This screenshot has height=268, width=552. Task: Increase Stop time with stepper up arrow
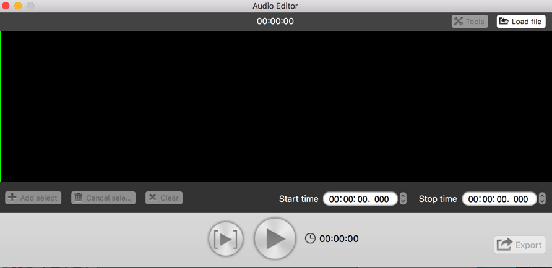(543, 196)
